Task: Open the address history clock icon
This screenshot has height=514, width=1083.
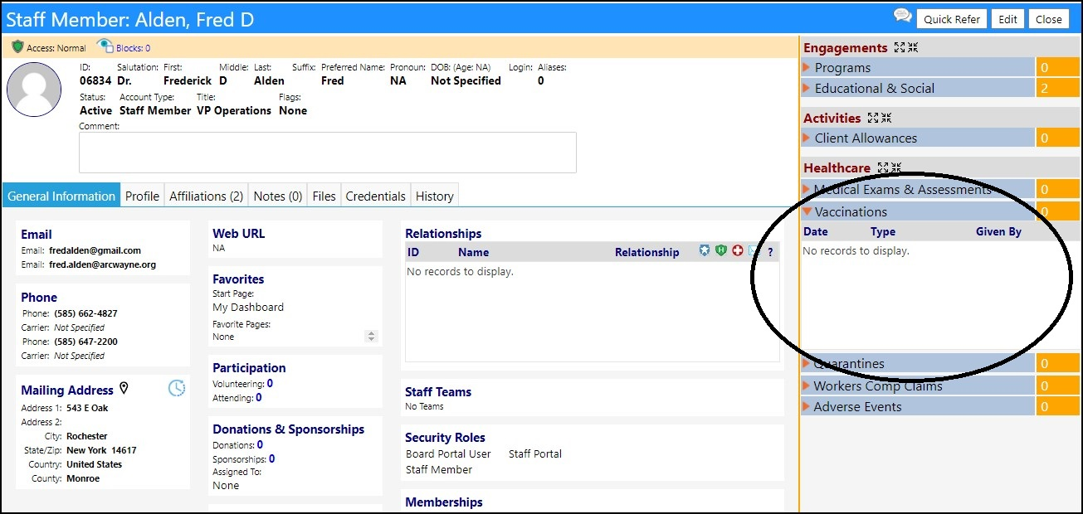Action: tap(177, 388)
